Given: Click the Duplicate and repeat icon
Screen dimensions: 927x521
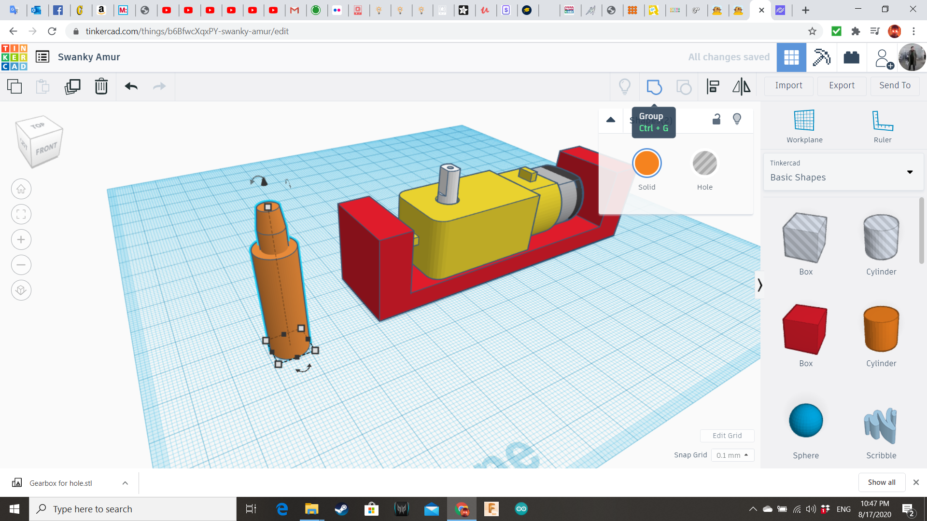Looking at the screenshot, I should click(72, 86).
